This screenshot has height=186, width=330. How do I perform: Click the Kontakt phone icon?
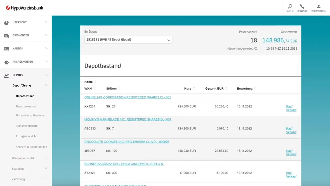pos(302,6)
